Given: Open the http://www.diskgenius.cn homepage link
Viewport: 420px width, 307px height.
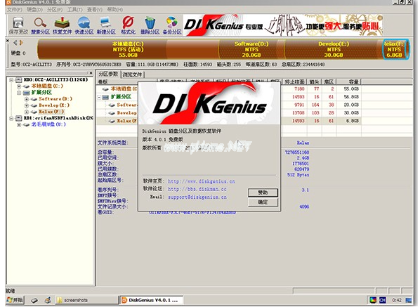Looking at the screenshot, I should click(201, 182).
